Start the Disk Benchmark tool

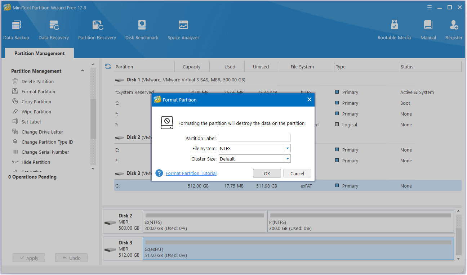[x=142, y=30]
